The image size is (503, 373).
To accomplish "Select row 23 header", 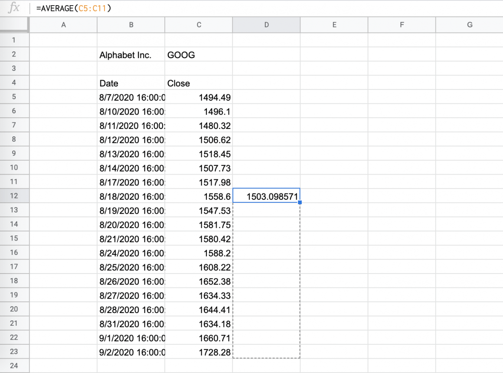I will point(14,352).
